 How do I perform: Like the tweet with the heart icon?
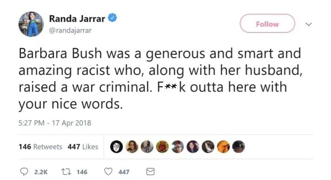[x=109, y=172]
